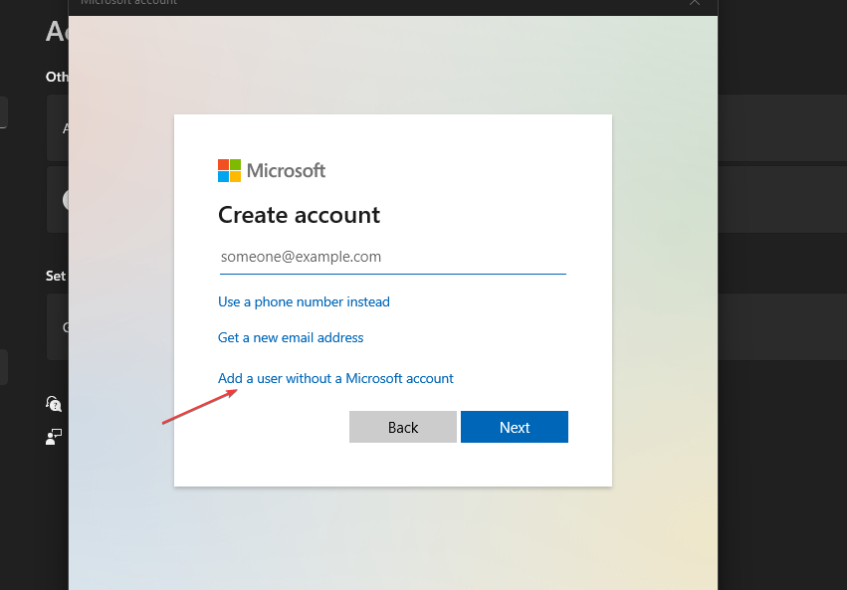Click the Microsoft four-square logo

(x=228, y=170)
